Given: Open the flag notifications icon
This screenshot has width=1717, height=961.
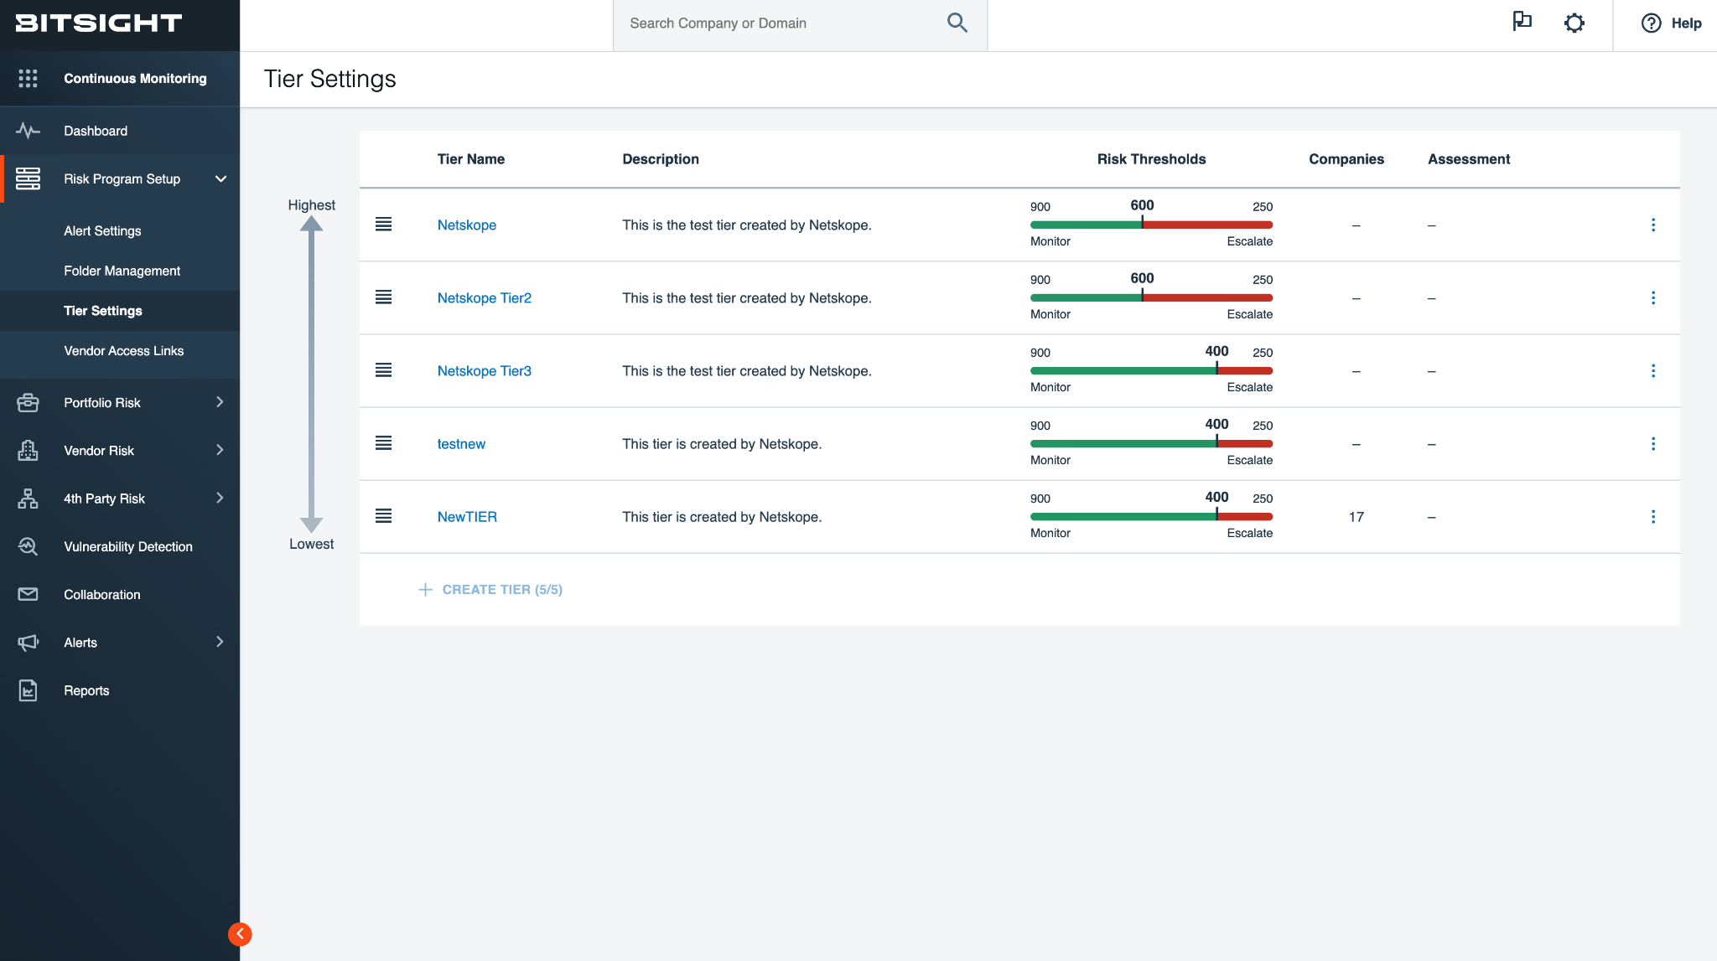Looking at the screenshot, I should [1522, 22].
